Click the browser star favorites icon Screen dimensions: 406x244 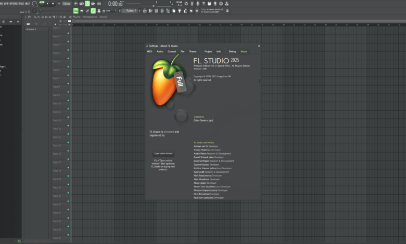[x=18, y=21]
